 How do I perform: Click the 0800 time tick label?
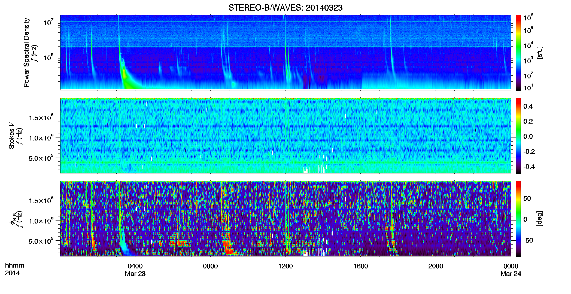pos(210,266)
